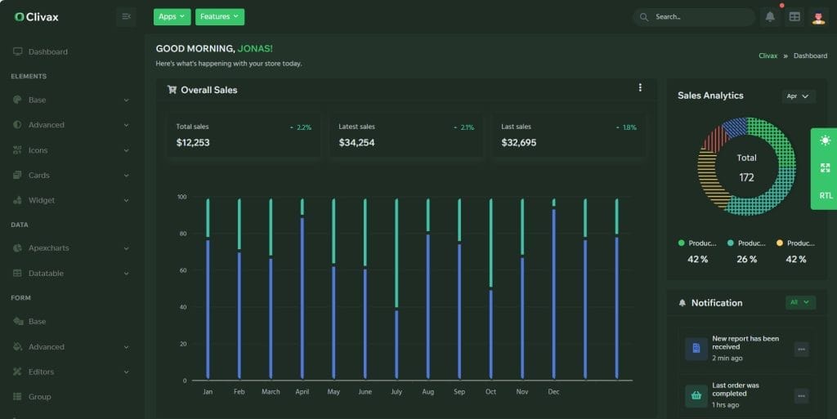This screenshot has height=419, width=837.
Task: Click Clivax breadcrumb link
Action: point(768,56)
